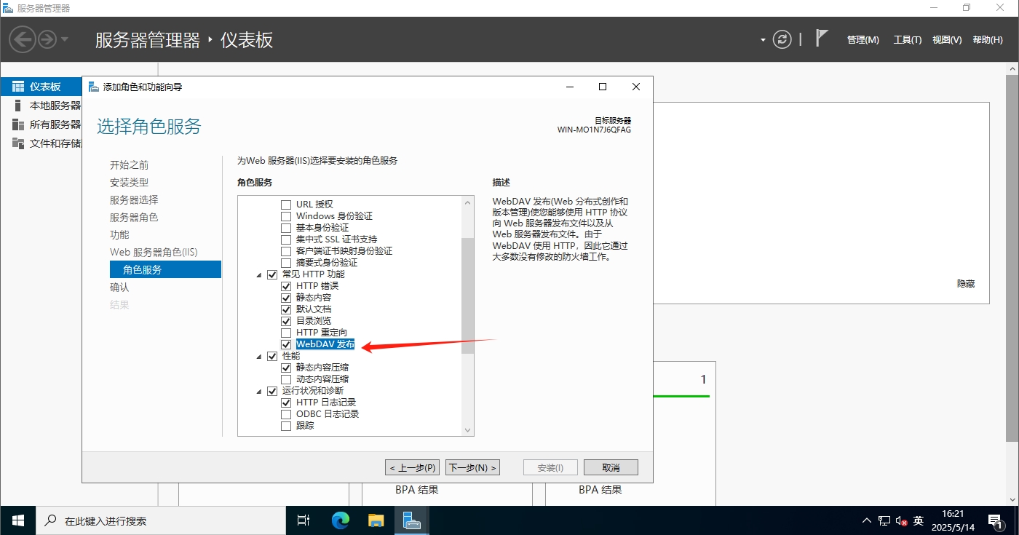
Task: Open the notifications flag icon
Action: pos(822,39)
